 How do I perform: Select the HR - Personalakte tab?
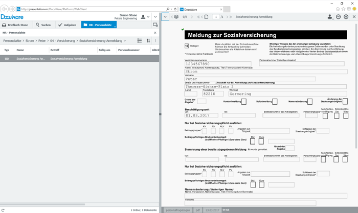[x=98, y=25]
